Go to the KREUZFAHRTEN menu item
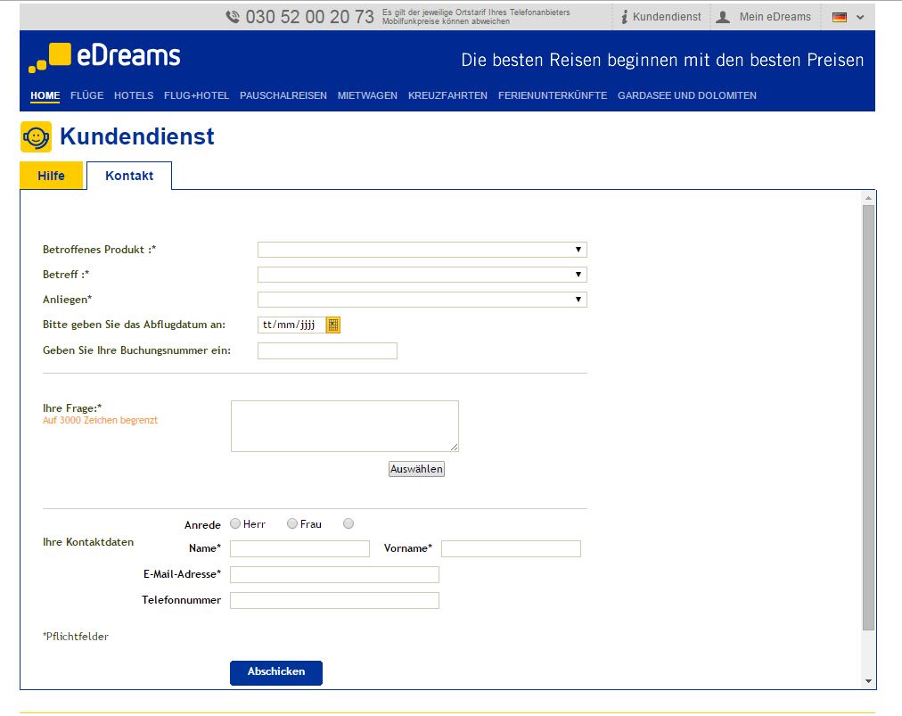902x716 pixels. click(x=447, y=95)
